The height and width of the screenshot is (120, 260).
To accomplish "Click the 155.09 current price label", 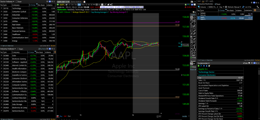I will [x=186, y=45].
